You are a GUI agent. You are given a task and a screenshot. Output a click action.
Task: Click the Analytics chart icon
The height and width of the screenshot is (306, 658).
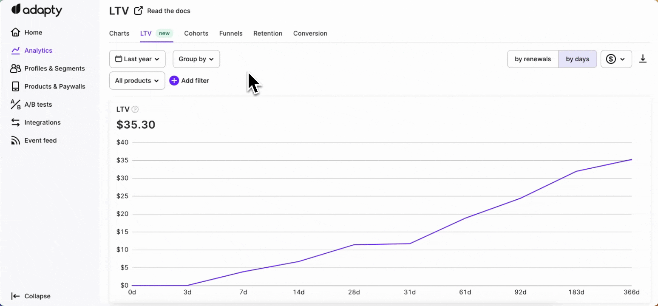click(15, 51)
